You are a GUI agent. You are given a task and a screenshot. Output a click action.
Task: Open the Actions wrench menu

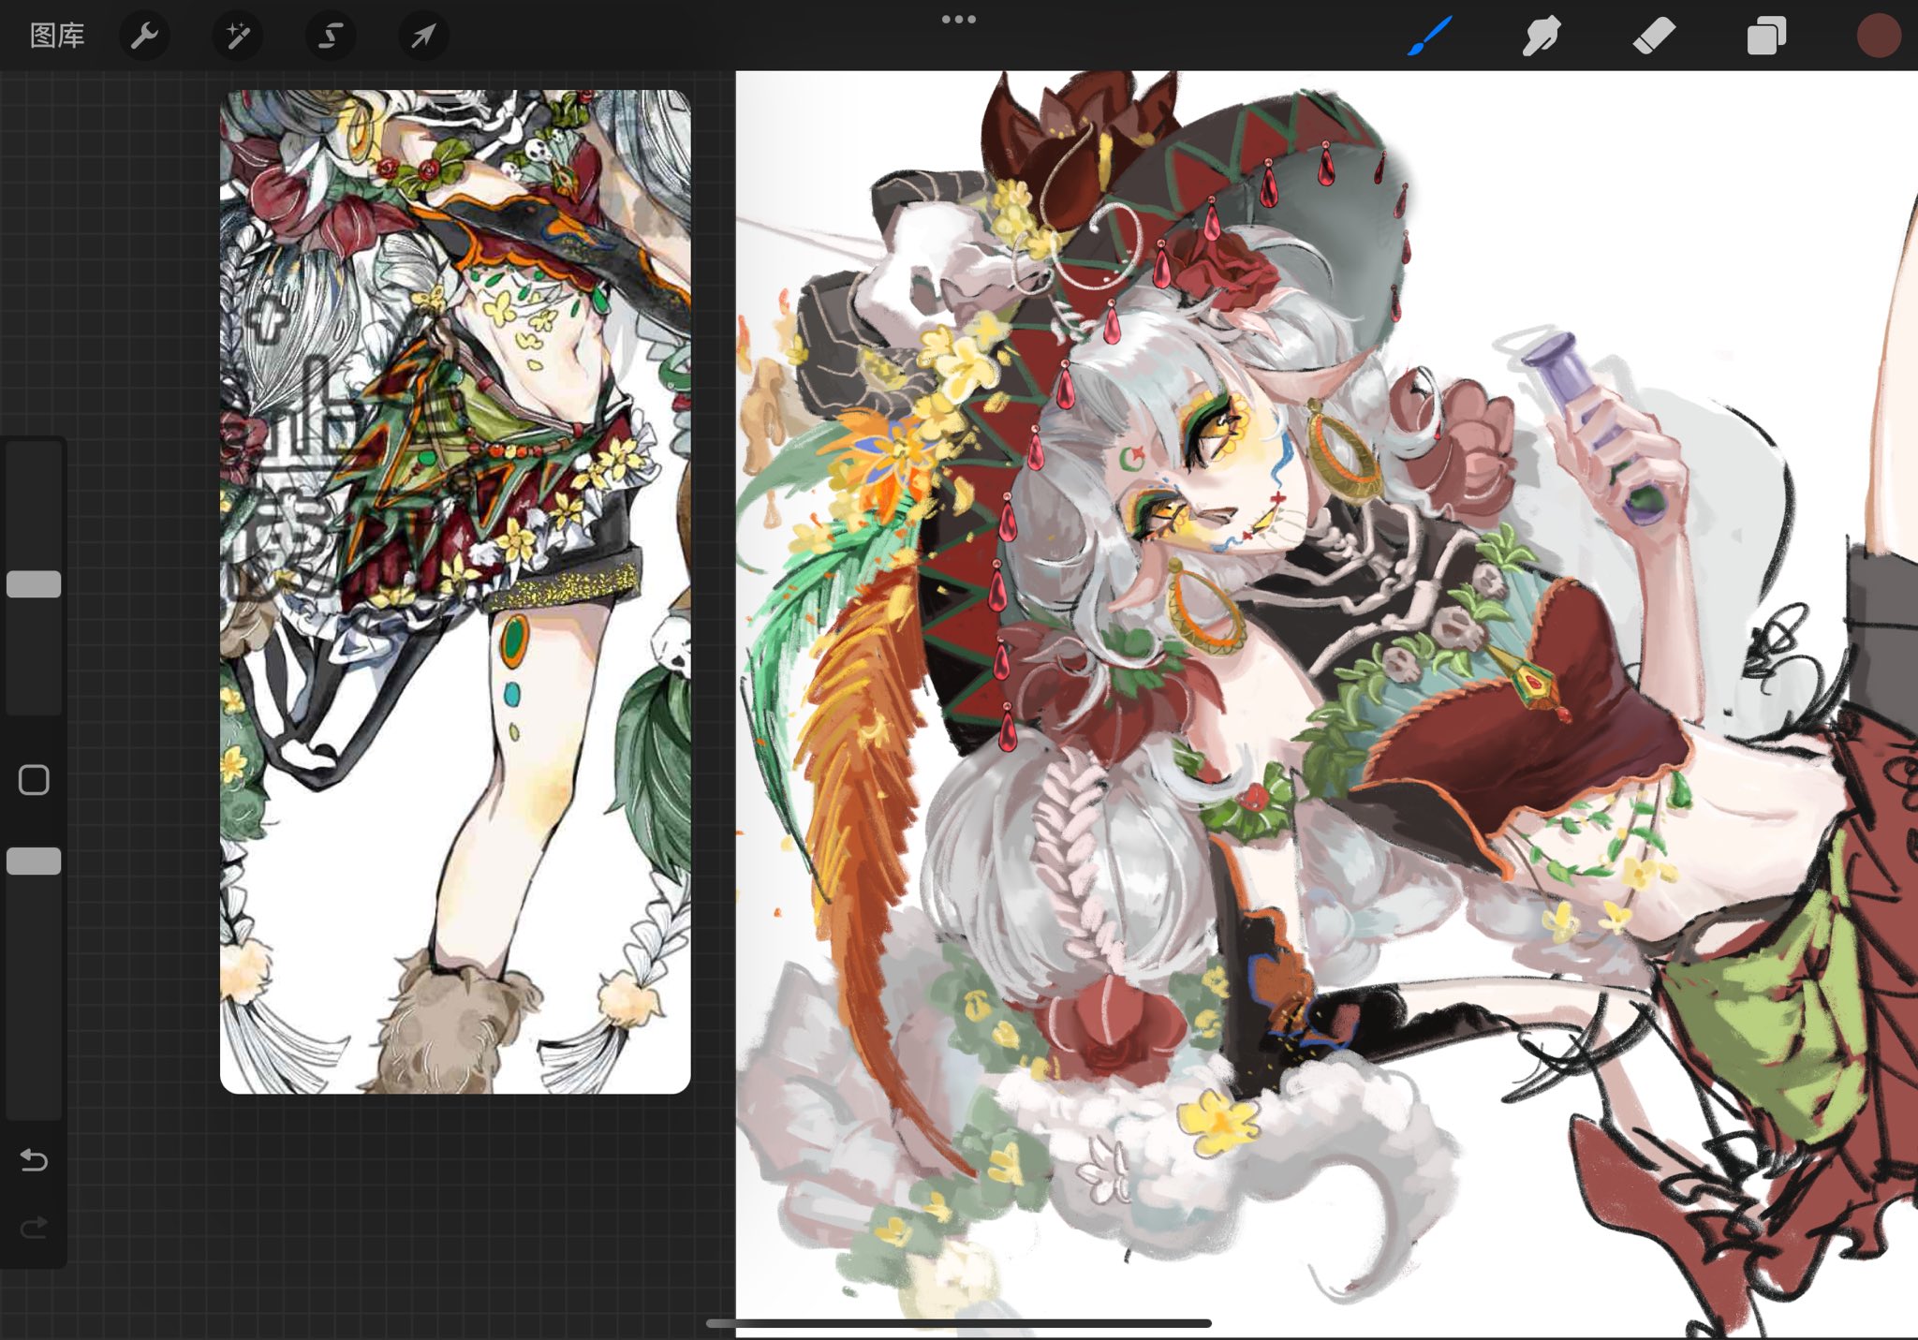click(144, 36)
